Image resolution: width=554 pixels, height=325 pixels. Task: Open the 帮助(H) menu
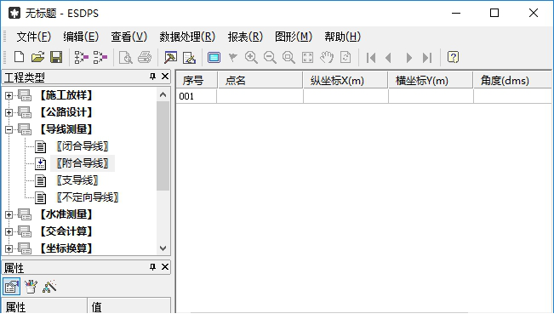pyautogui.click(x=343, y=37)
